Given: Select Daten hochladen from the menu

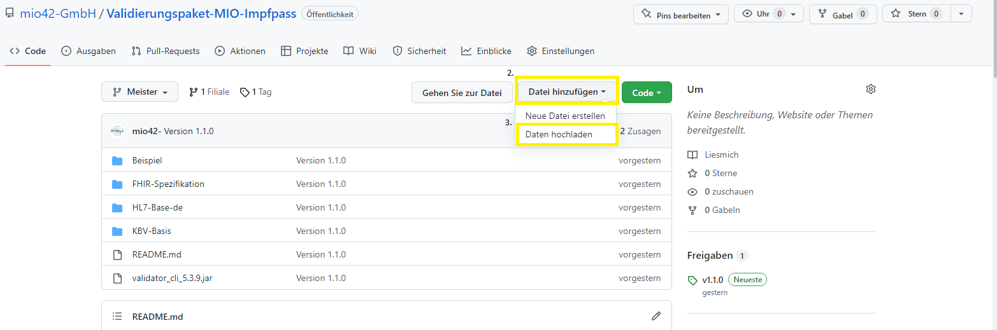Looking at the screenshot, I should pyautogui.click(x=559, y=134).
